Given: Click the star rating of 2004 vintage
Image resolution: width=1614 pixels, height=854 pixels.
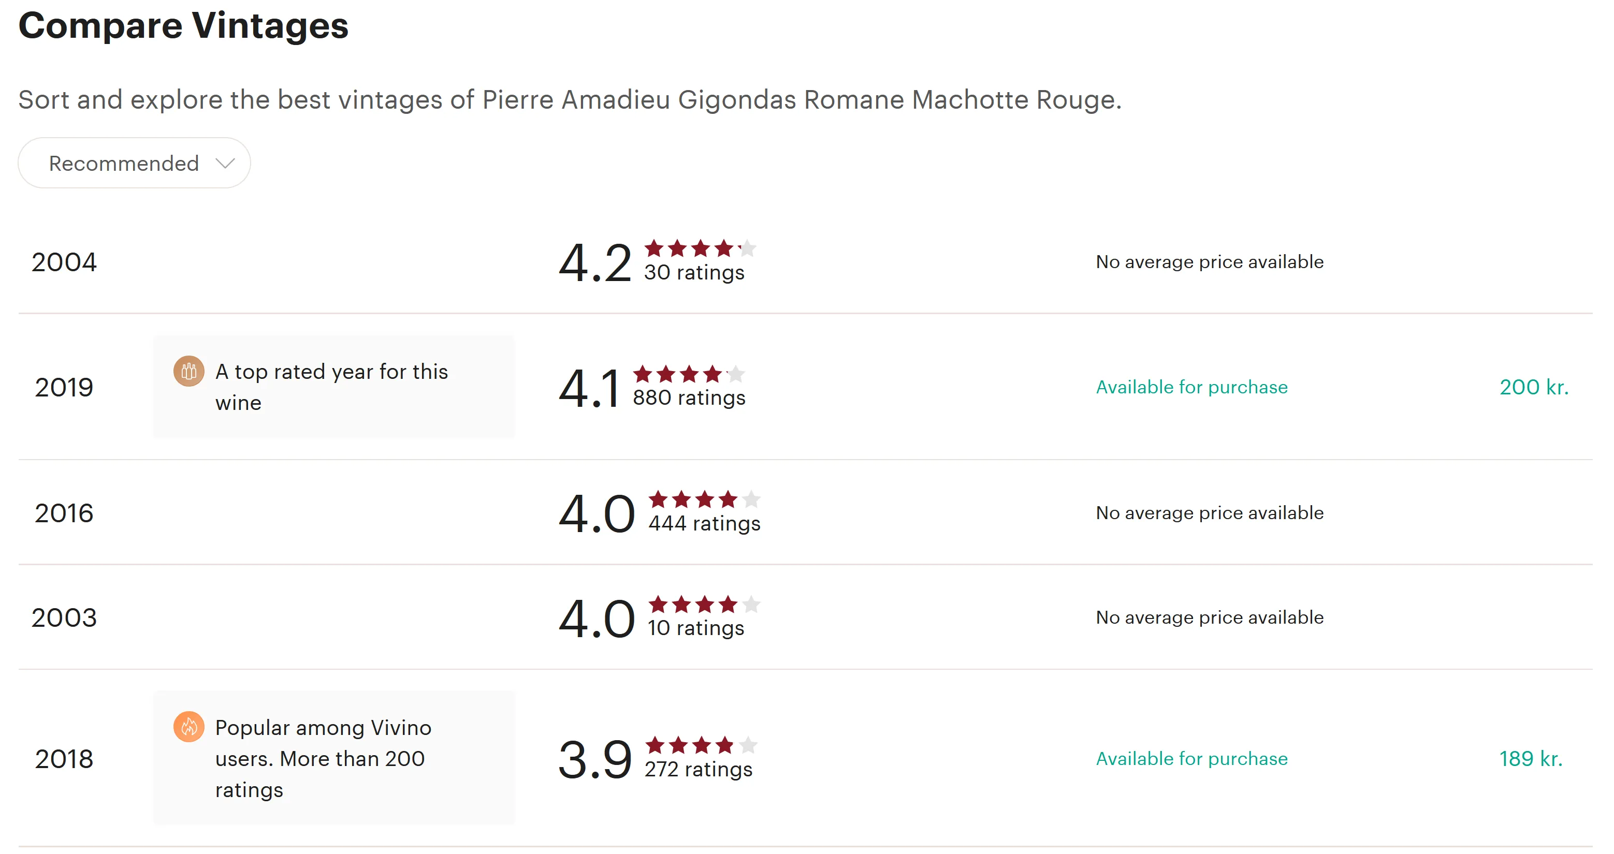Looking at the screenshot, I should tap(700, 249).
